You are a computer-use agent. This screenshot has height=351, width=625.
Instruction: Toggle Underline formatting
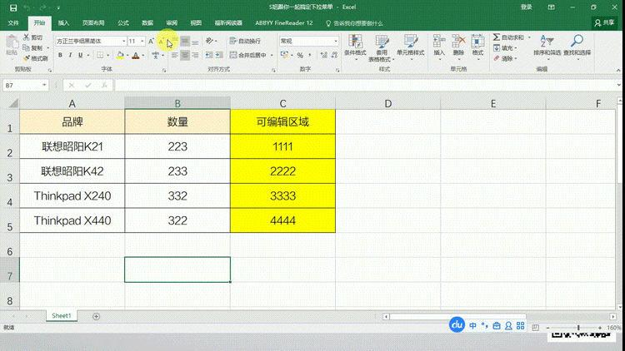pyautogui.click(x=80, y=55)
